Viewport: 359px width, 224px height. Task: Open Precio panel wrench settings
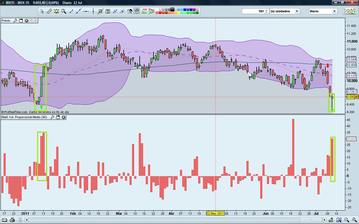coord(15,20)
